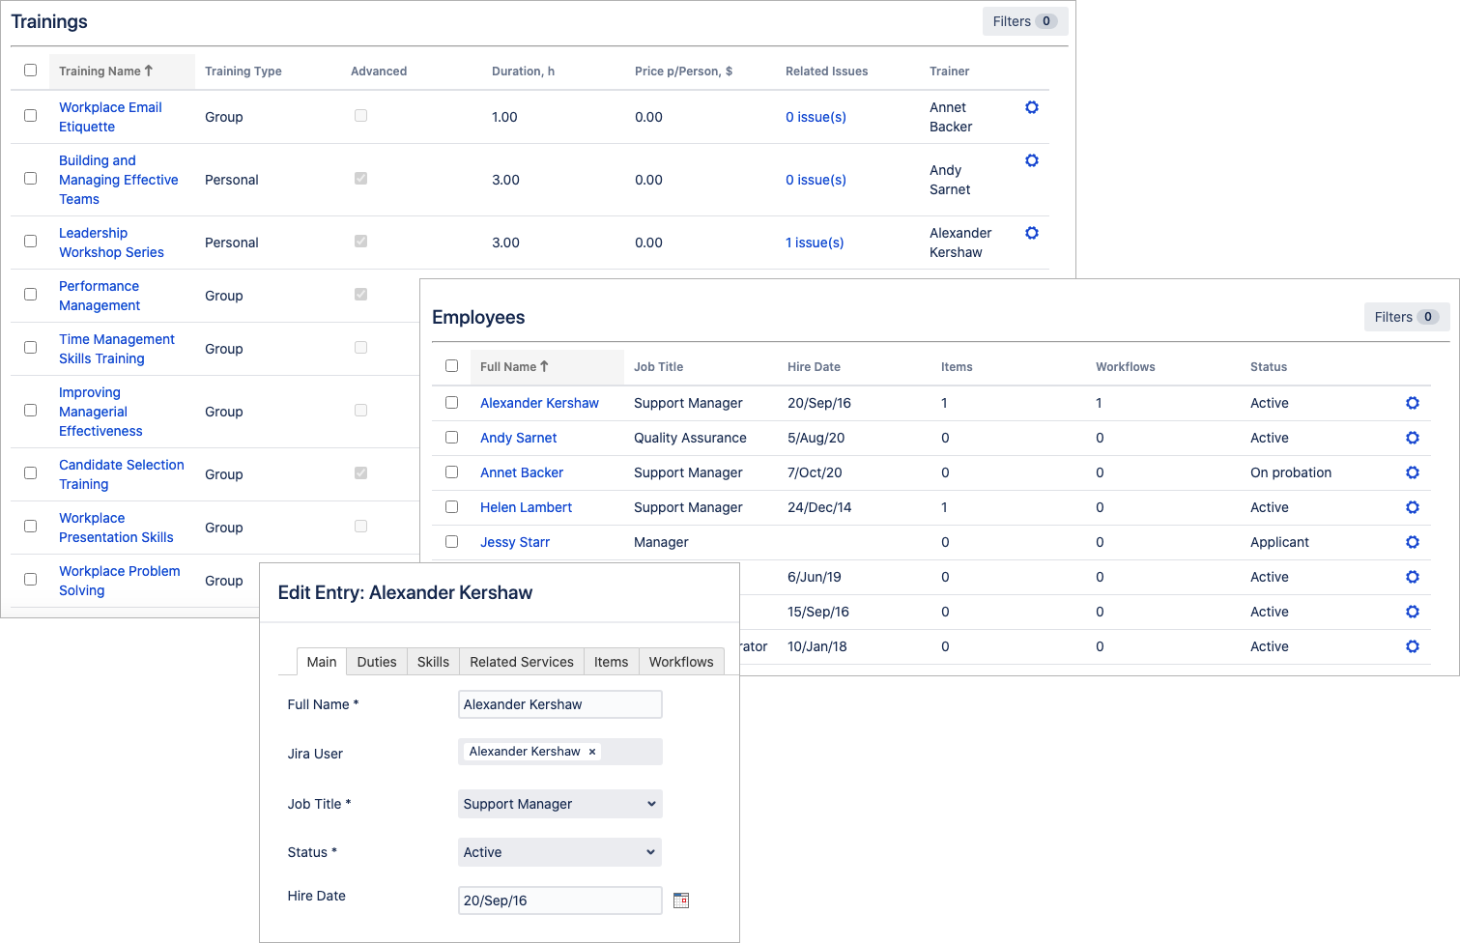Open calendar picker next to Hire Date

coord(681,900)
